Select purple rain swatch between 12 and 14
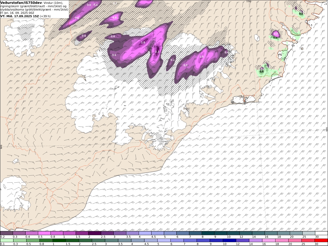The image size is (328, 246). click(242, 241)
